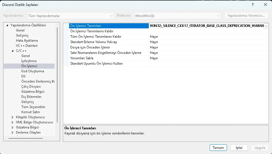Screen dimensions: 272x154
Task: Click the Tamam button
Action: coord(218,147)
